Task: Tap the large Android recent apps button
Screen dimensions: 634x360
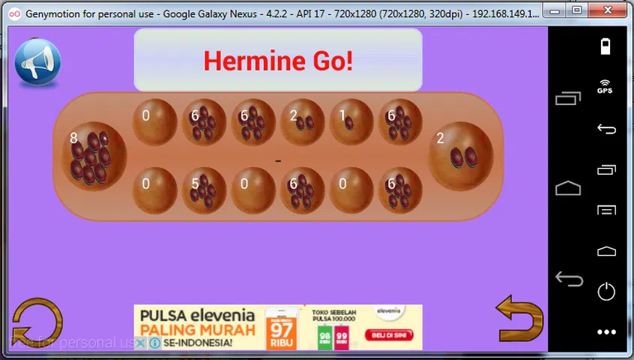Action: click(x=569, y=97)
